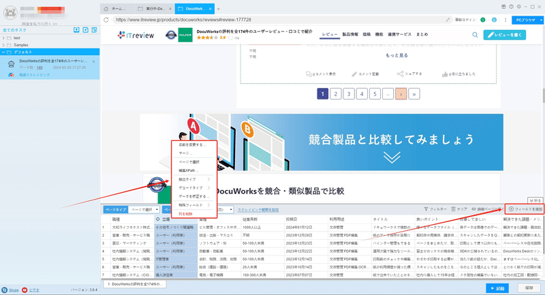Click the コメント表示 speech bubble icon

click(309, 74)
